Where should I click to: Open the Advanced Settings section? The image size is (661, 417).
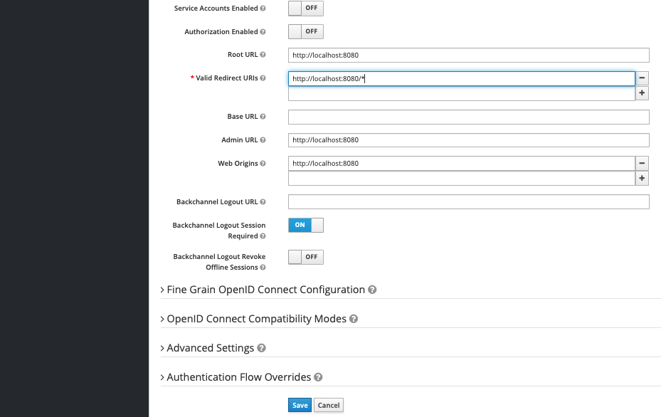(x=210, y=348)
